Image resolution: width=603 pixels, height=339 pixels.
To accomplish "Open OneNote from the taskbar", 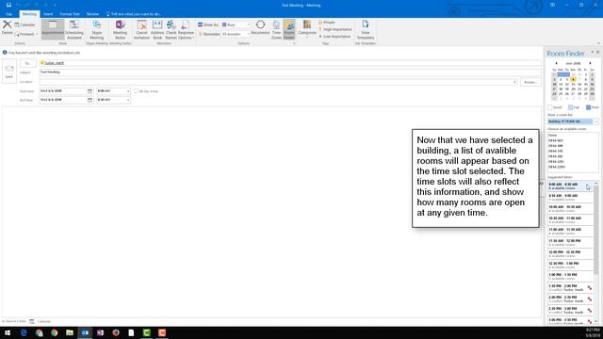I will [x=101, y=332].
